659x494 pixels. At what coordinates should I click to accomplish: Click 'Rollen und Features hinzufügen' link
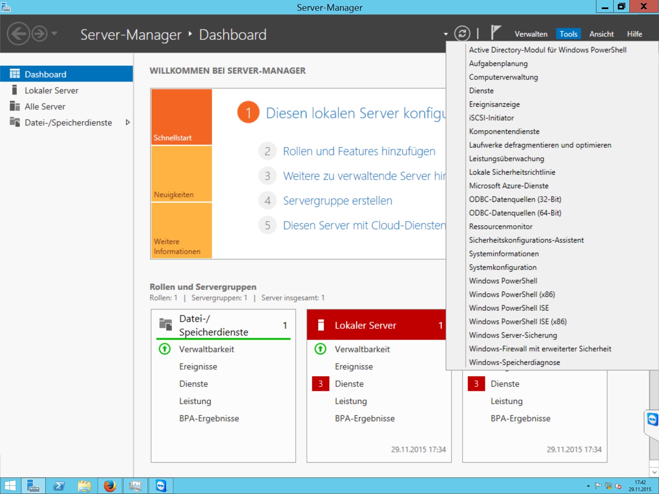[359, 151]
